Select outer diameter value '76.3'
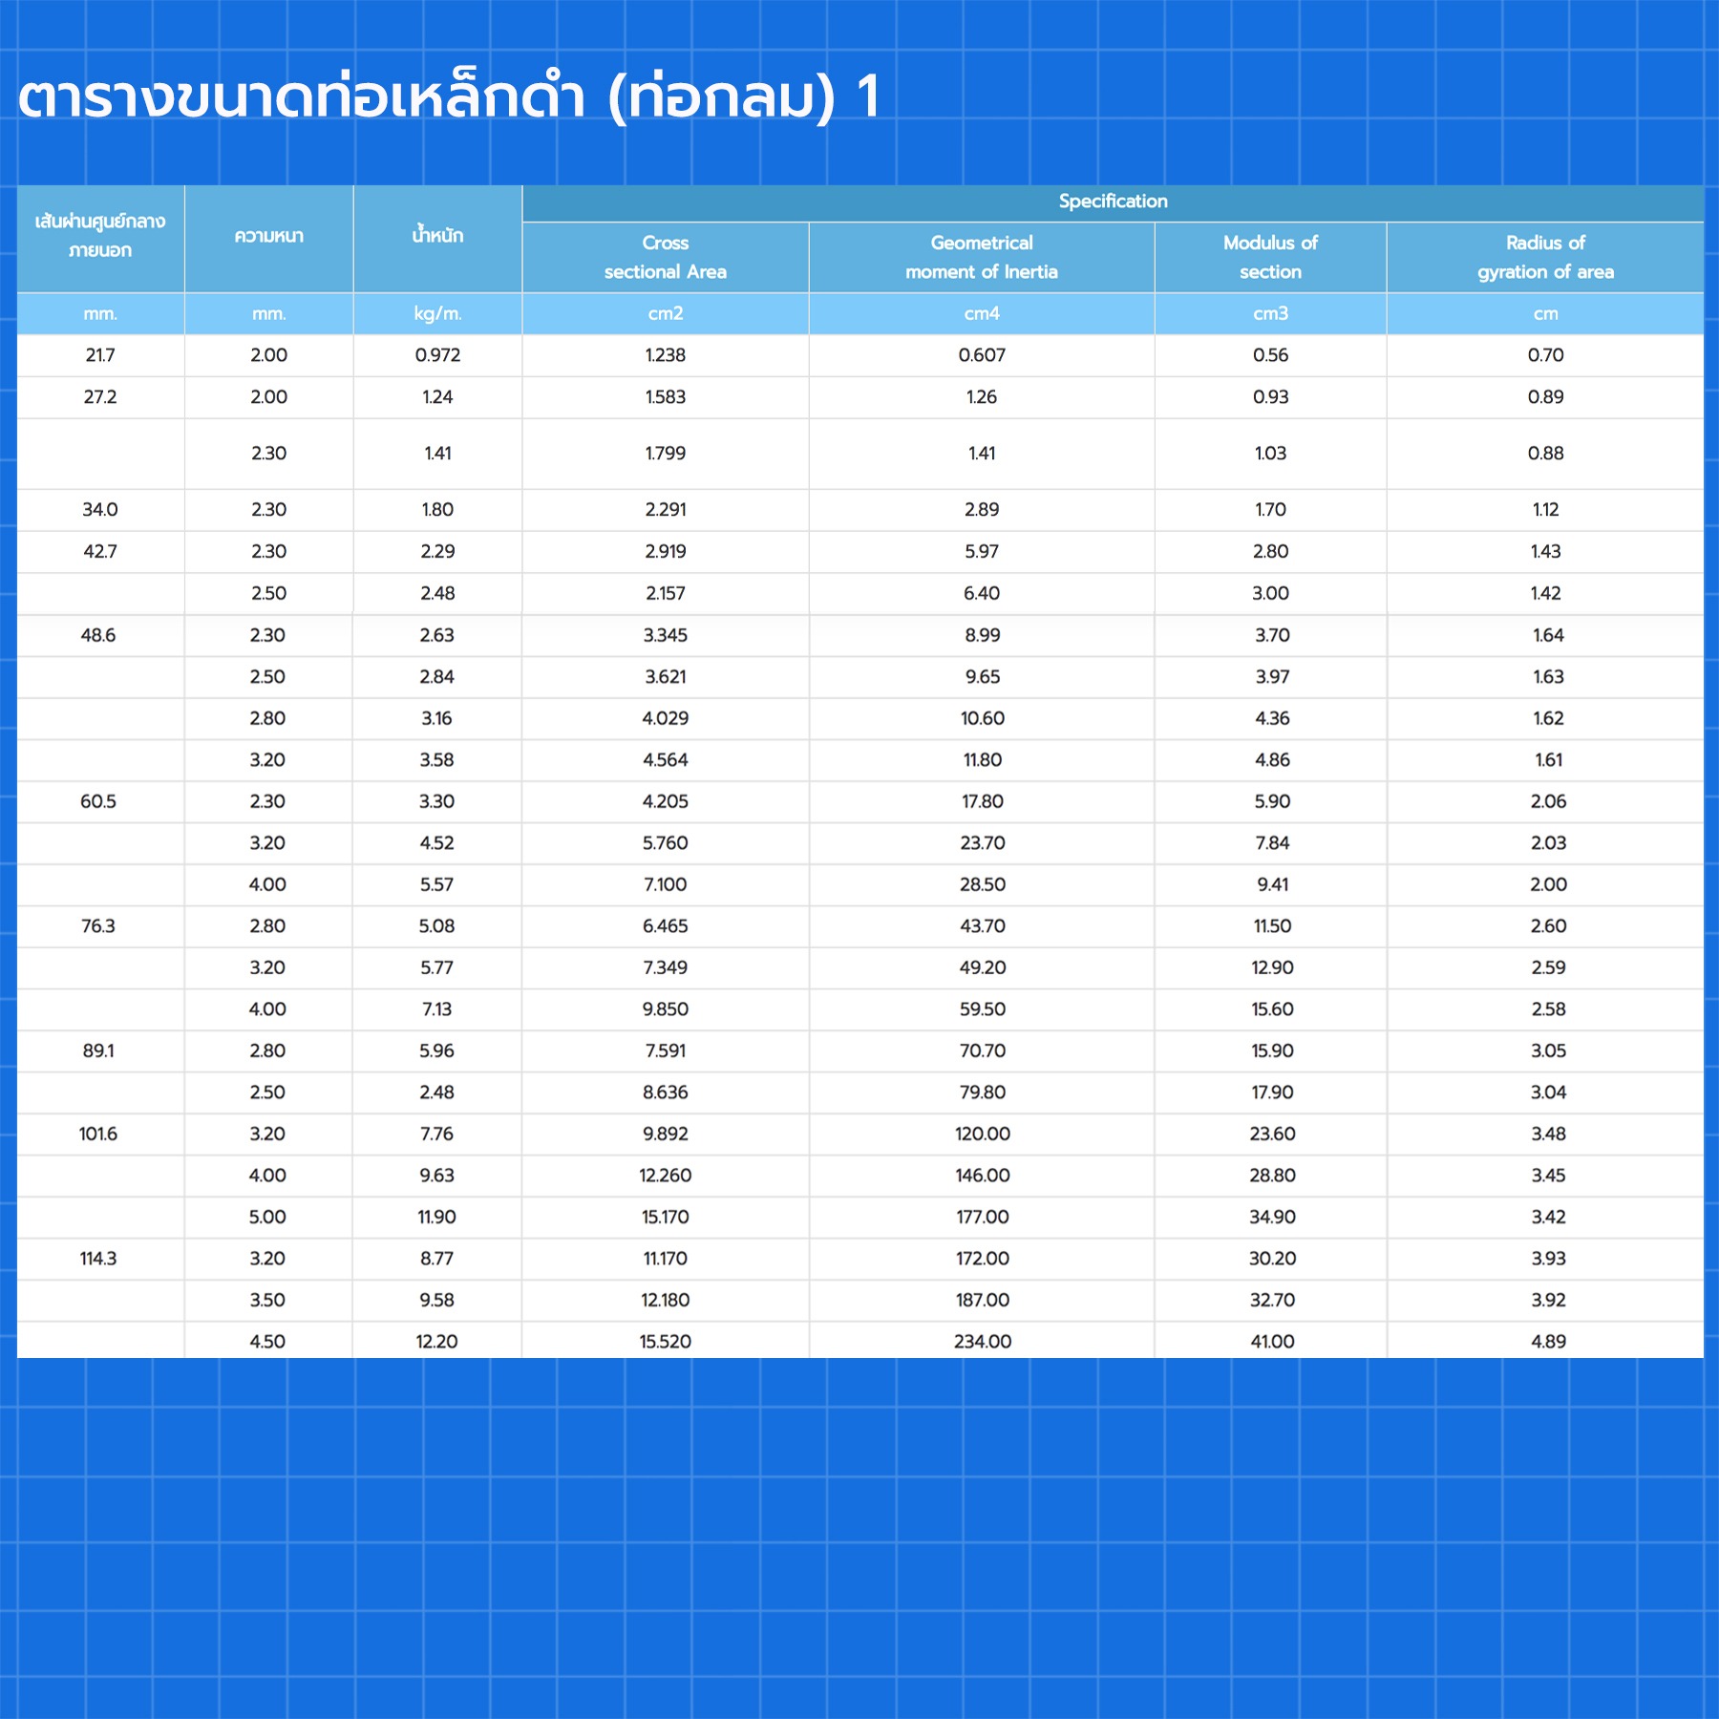1719x1719 pixels. coord(98,926)
